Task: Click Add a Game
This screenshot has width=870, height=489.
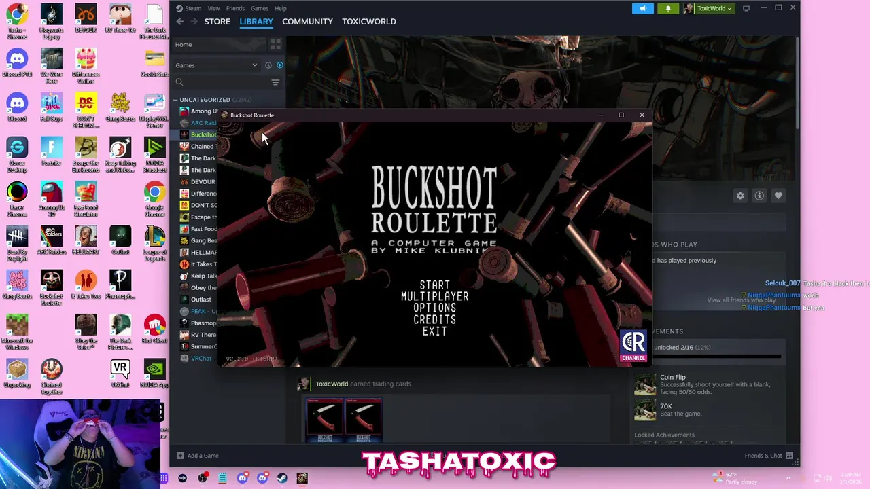Action: tap(198, 456)
